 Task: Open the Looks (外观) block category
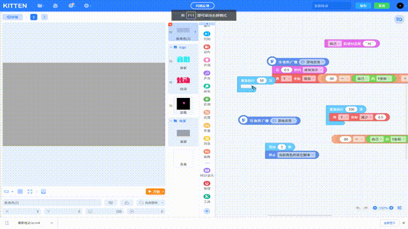(207, 62)
